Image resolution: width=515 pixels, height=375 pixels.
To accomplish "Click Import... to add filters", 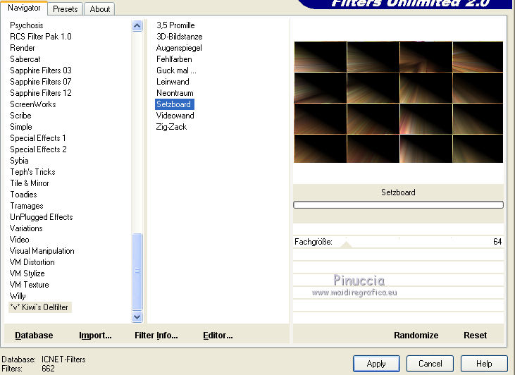I will tap(95, 336).
